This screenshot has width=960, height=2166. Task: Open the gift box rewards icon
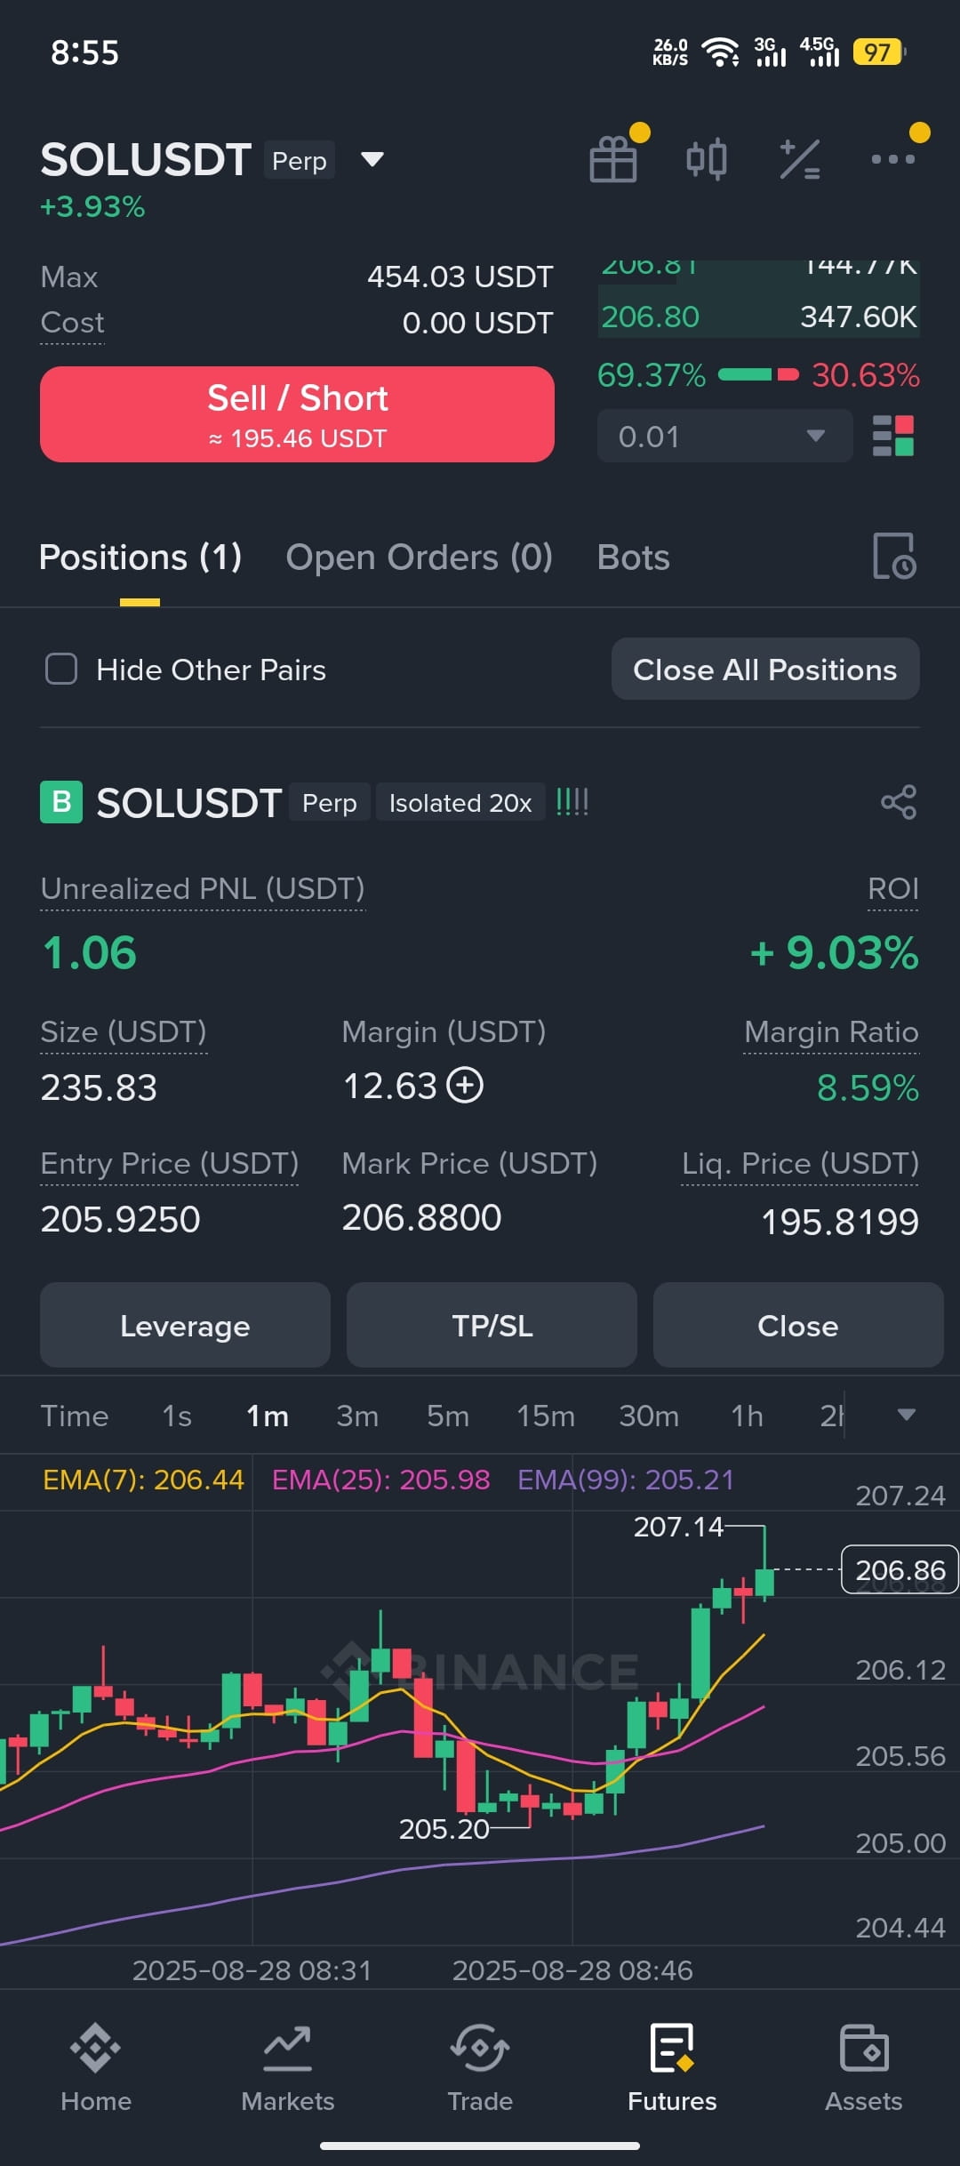tap(613, 159)
